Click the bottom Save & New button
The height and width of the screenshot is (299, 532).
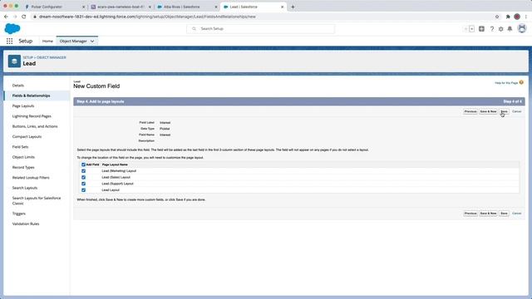pyautogui.click(x=488, y=213)
